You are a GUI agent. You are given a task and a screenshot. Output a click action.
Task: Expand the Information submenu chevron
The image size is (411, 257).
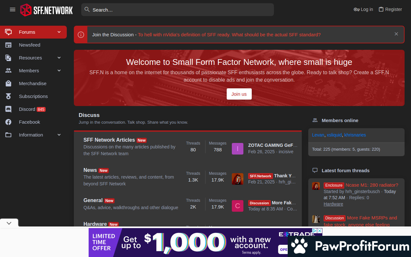pos(59,135)
